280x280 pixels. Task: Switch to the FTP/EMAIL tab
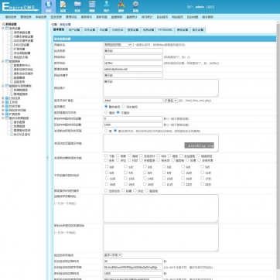point(166,29)
